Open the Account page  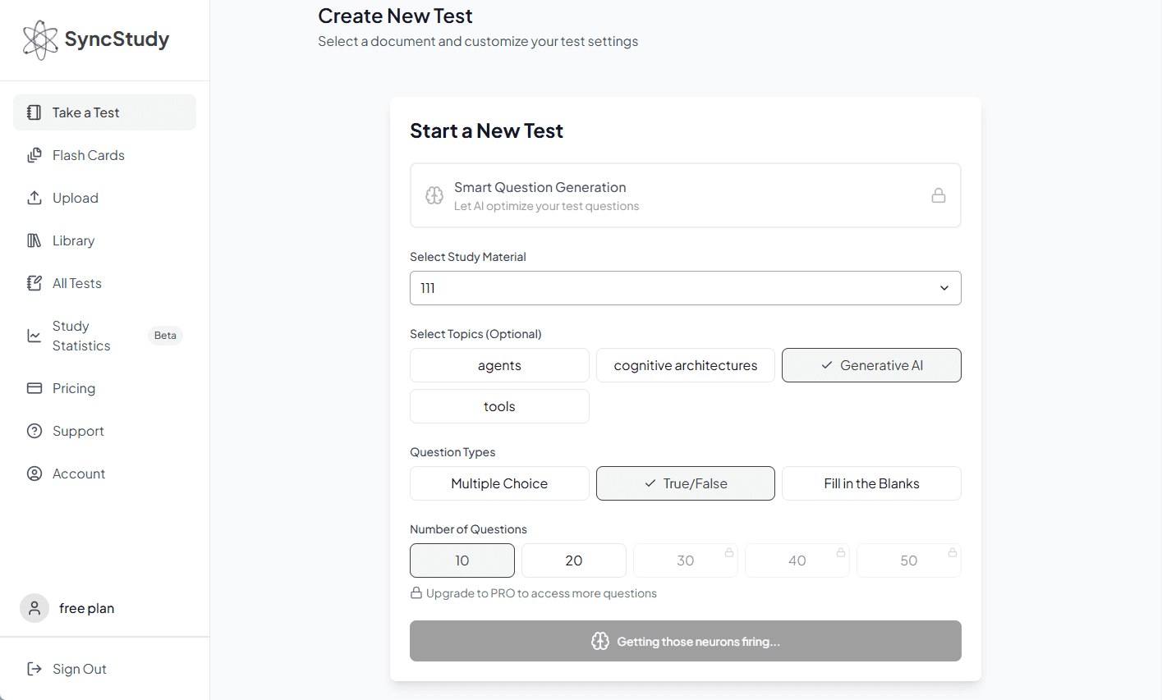(x=79, y=474)
